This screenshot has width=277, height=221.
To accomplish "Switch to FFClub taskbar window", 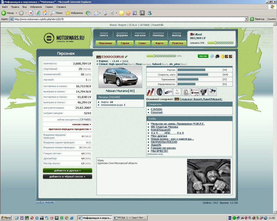I will tap(130, 218).
